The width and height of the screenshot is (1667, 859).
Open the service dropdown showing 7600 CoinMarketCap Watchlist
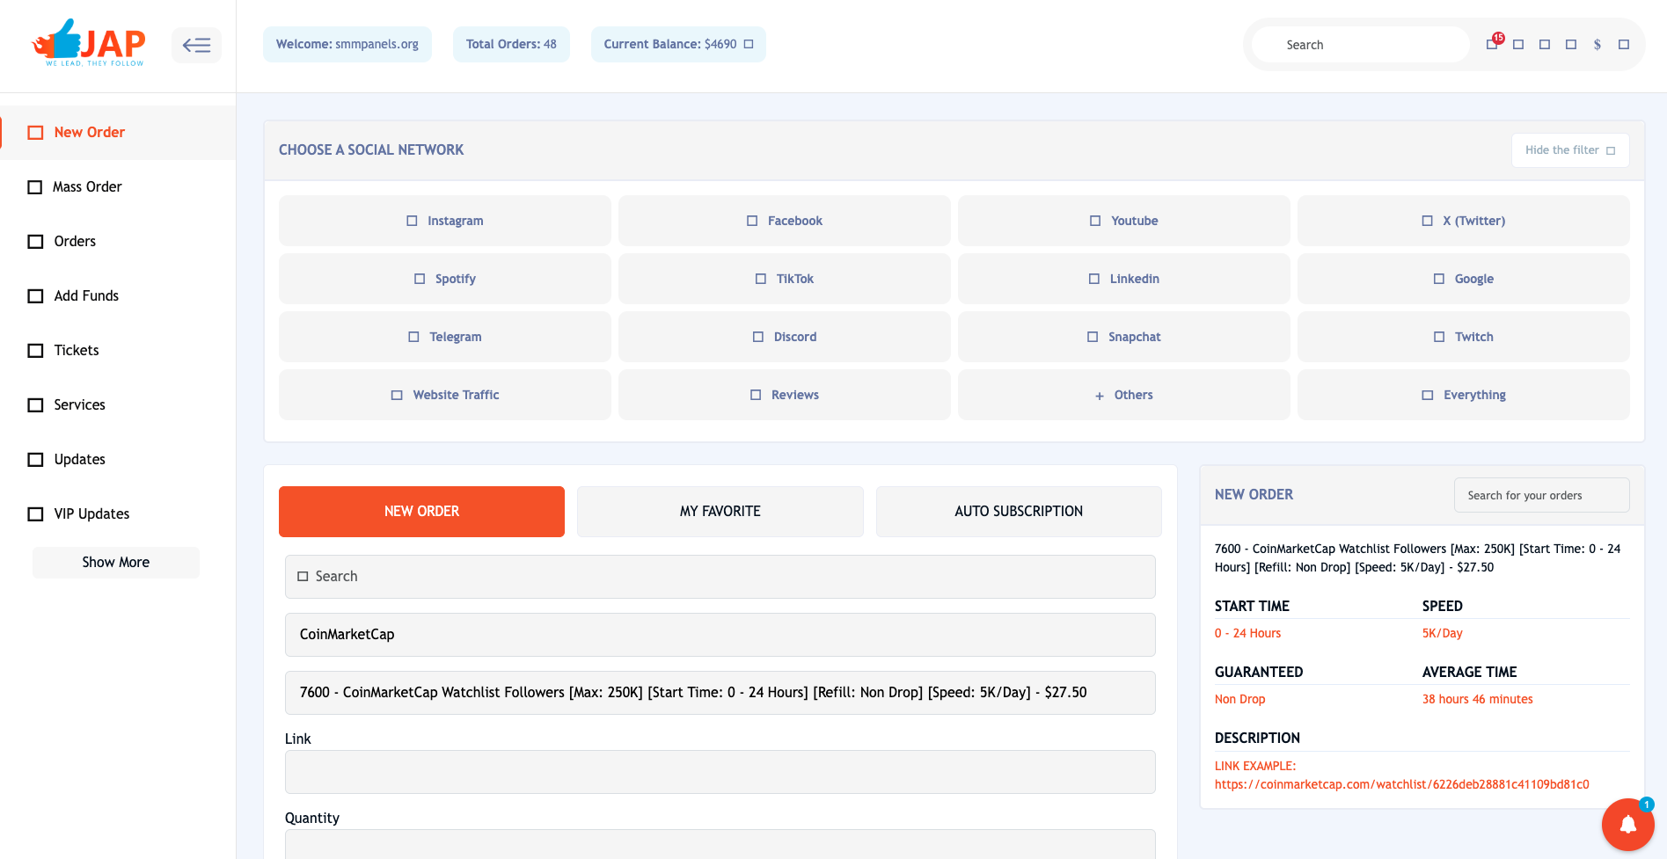point(720,693)
